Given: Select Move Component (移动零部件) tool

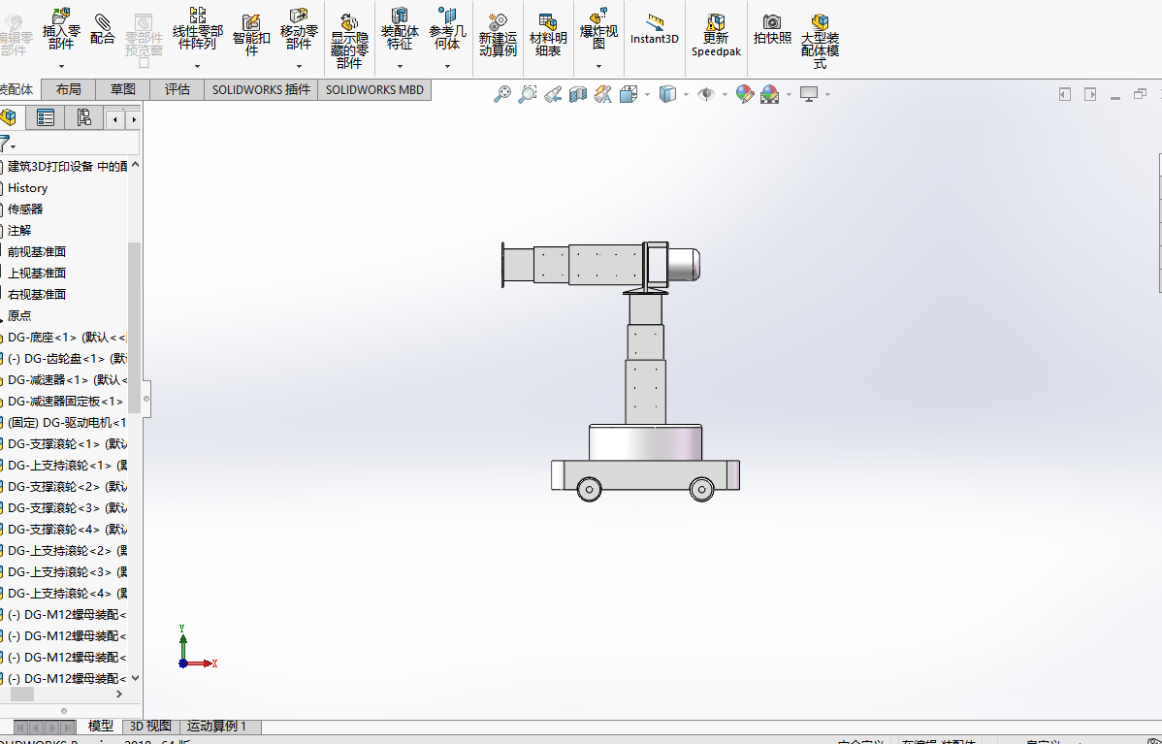Looking at the screenshot, I should [299, 28].
